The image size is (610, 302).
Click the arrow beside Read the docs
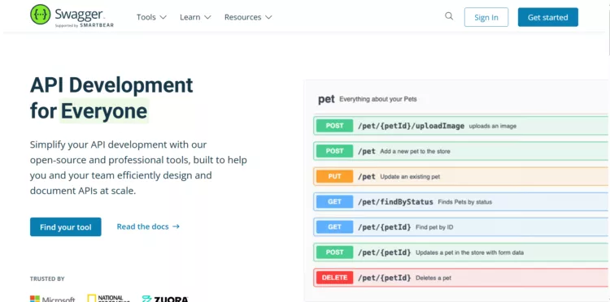click(x=176, y=226)
